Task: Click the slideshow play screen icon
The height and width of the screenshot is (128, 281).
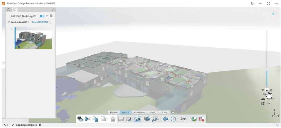Action: click(x=80, y=119)
